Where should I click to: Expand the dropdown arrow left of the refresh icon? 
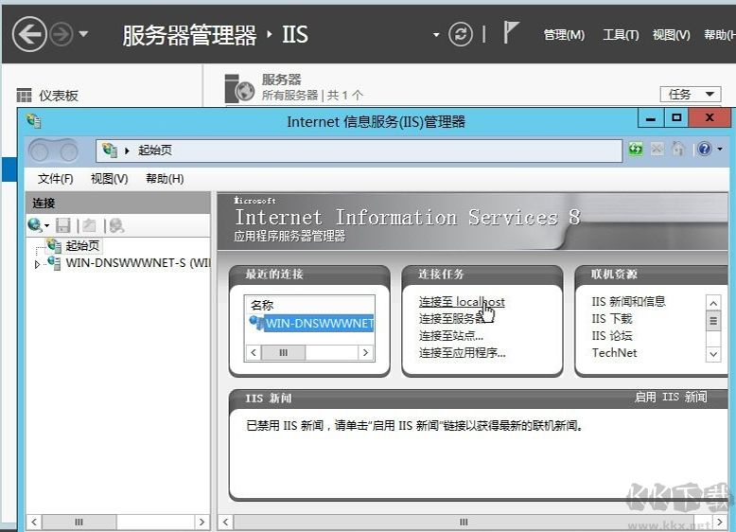point(436,35)
